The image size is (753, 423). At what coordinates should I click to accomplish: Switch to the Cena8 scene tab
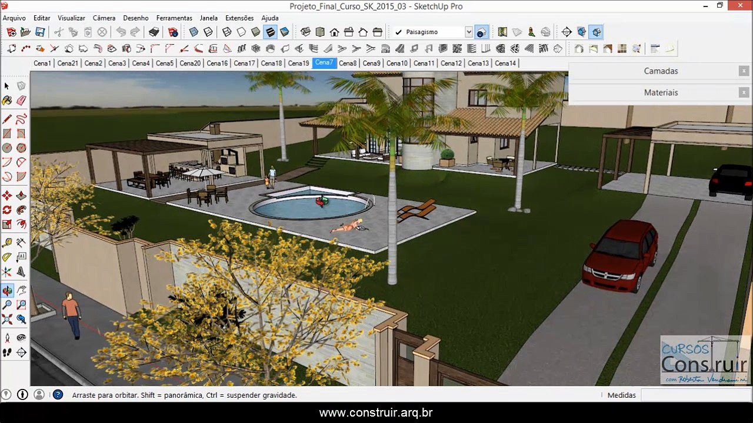[x=348, y=63]
